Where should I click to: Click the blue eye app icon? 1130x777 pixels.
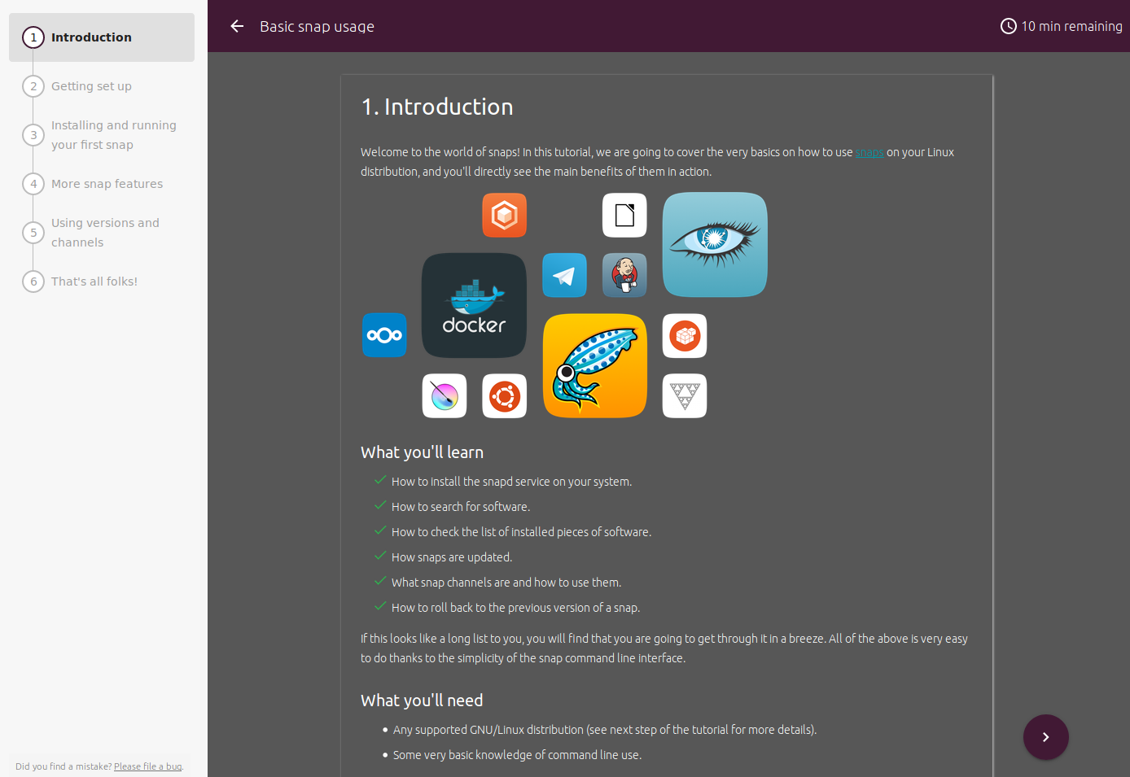(x=714, y=244)
